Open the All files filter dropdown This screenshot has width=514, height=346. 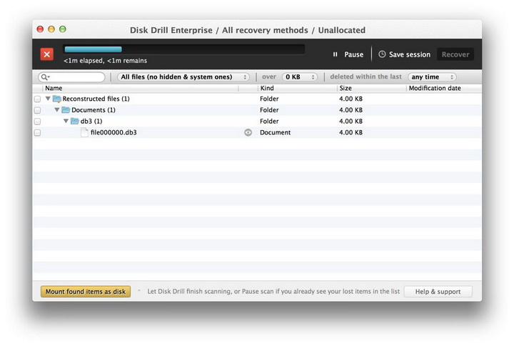point(183,77)
